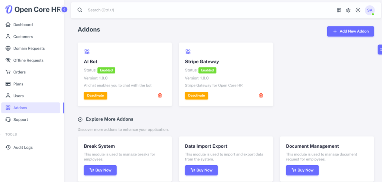Click the Plans card icon
Viewport: 382px width, 182px height.
pyautogui.click(x=8, y=84)
